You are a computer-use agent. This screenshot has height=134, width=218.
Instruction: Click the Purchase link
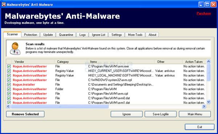point(204,13)
